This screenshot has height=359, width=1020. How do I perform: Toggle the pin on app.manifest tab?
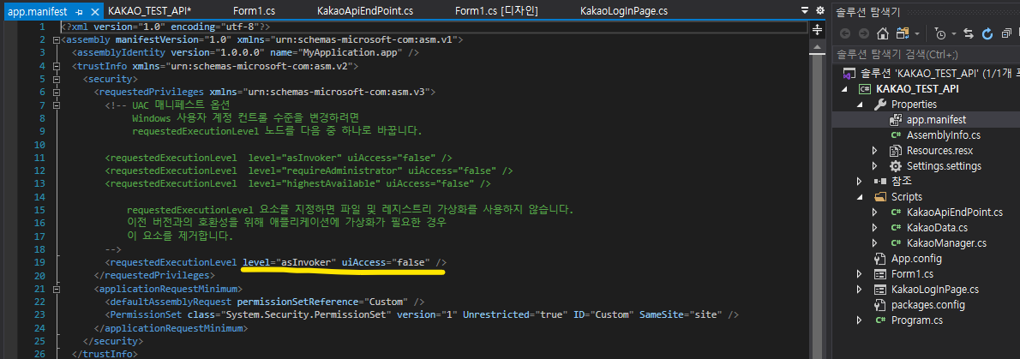(80, 12)
